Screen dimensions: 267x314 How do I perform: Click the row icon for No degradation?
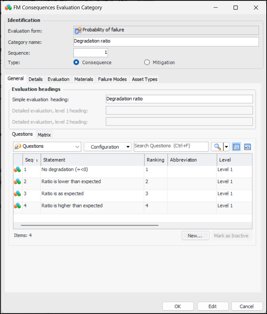[x=18, y=170]
